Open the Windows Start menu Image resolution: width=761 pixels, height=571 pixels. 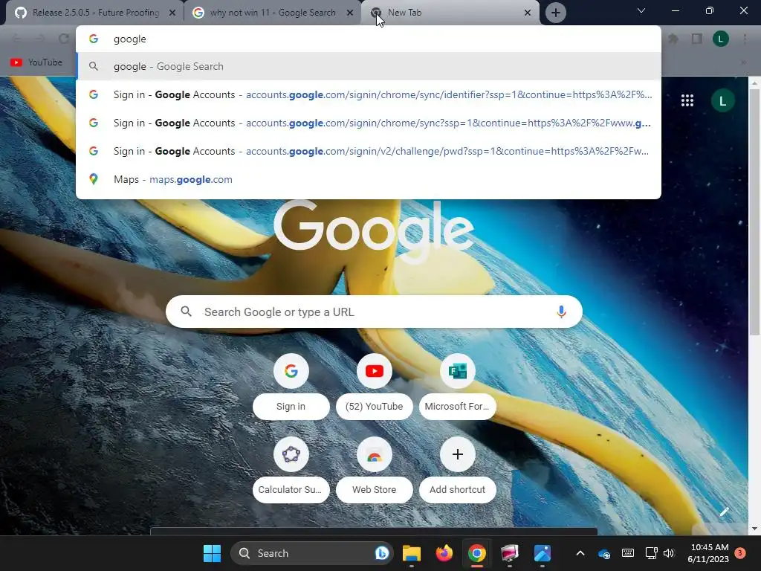(212, 553)
